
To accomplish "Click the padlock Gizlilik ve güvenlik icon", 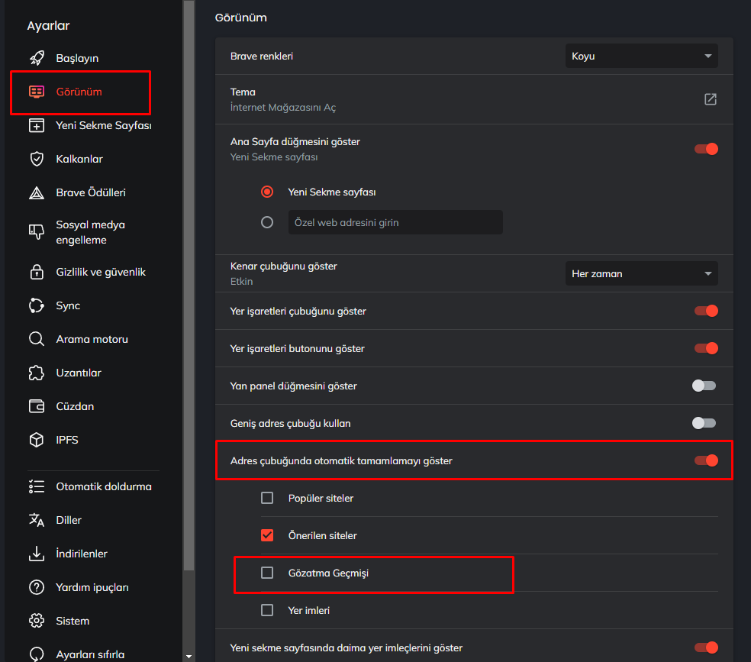I will pyautogui.click(x=37, y=272).
